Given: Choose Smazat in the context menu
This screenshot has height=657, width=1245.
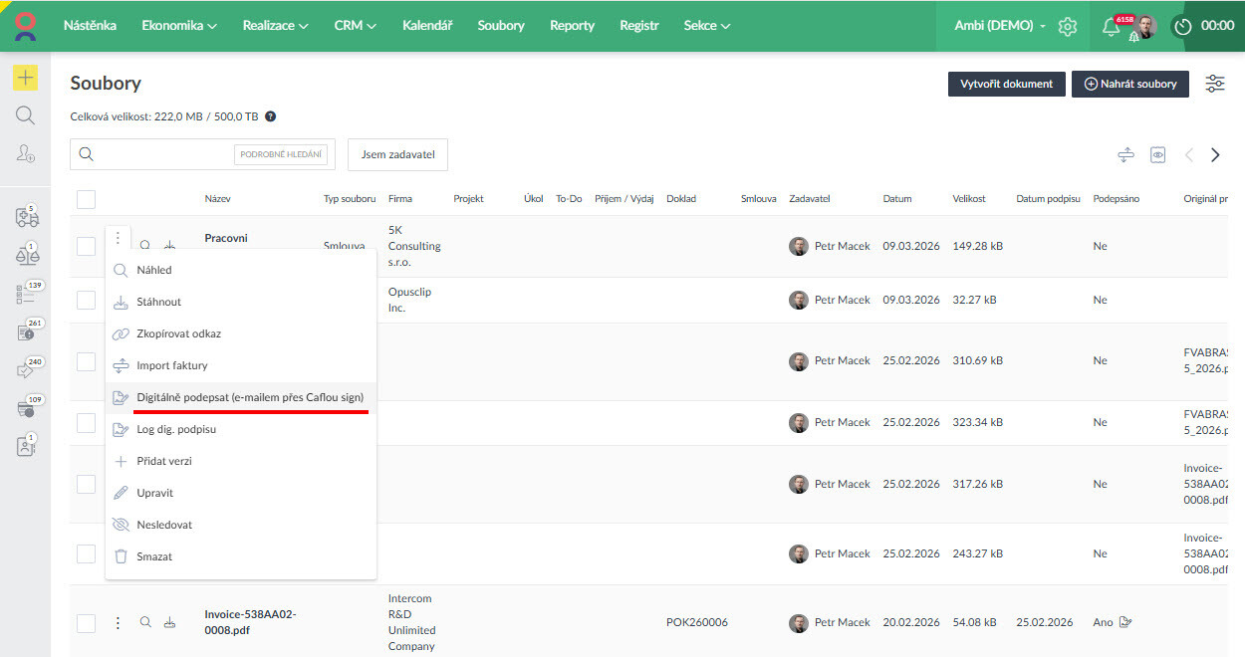Looking at the screenshot, I should point(154,556).
